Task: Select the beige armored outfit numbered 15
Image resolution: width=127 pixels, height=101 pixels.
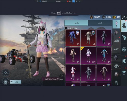Action: pos(88,38)
